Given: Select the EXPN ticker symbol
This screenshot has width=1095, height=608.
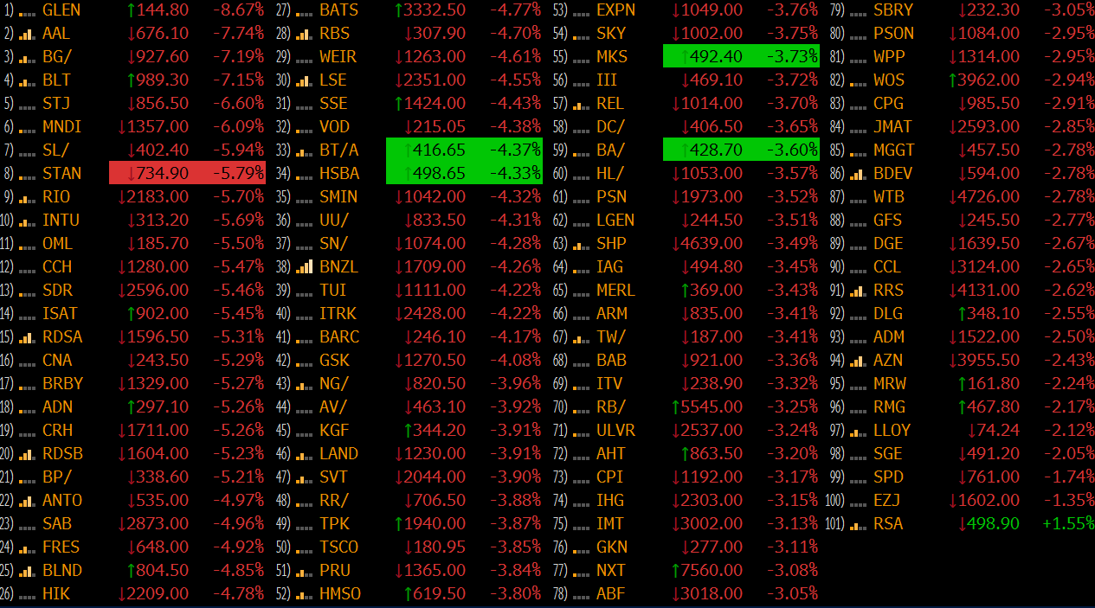Looking at the screenshot, I should coord(616,10).
